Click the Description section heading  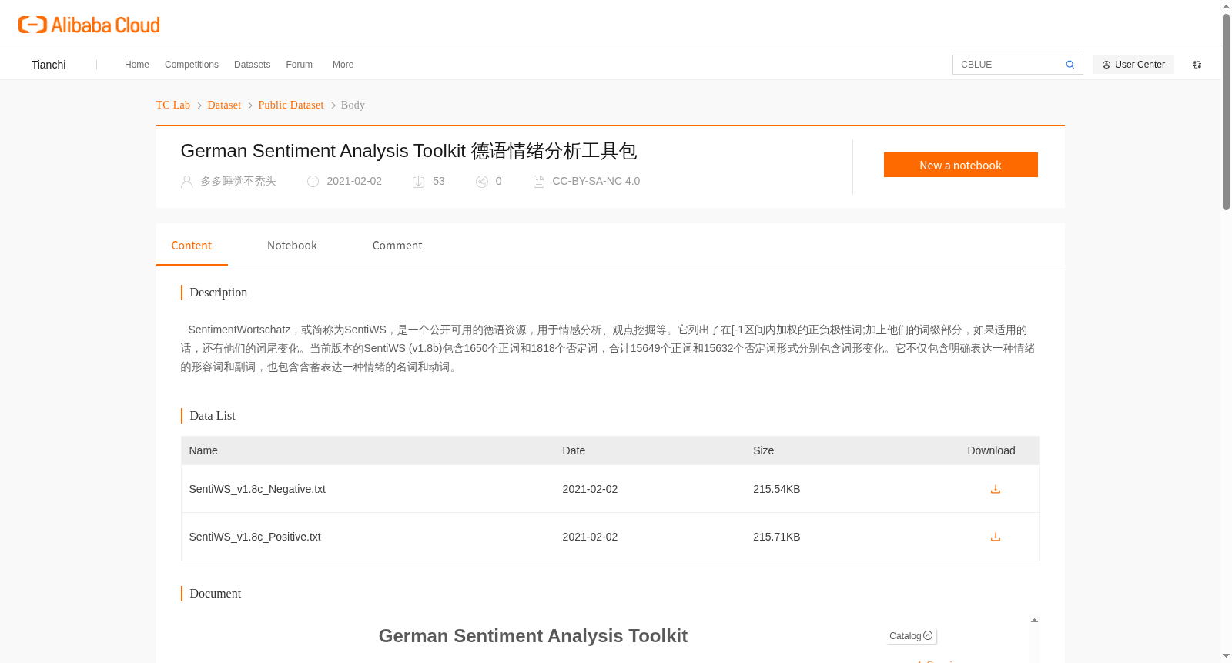pyautogui.click(x=219, y=293)
